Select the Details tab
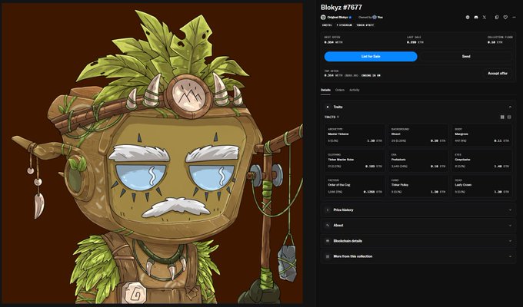Image resolution: width=523 pixels, height=307 pixels. 325,90
